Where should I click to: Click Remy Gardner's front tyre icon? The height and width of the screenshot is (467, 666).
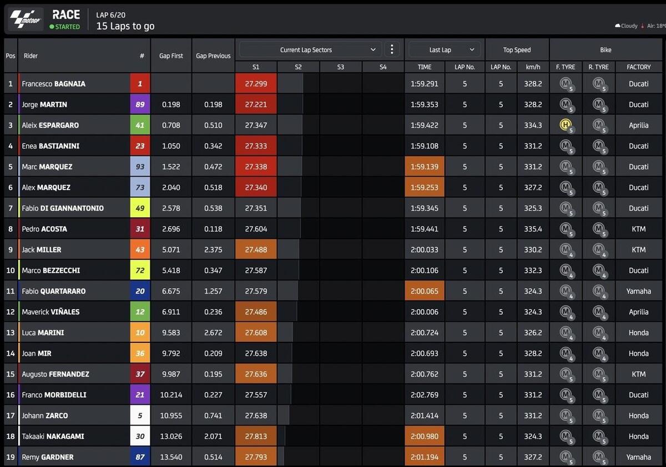[566, 457]
